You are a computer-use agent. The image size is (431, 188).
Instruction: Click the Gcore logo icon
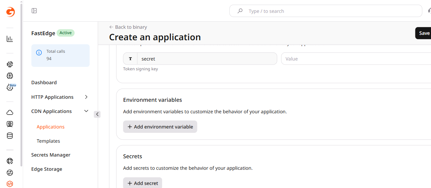click(10, 12)
